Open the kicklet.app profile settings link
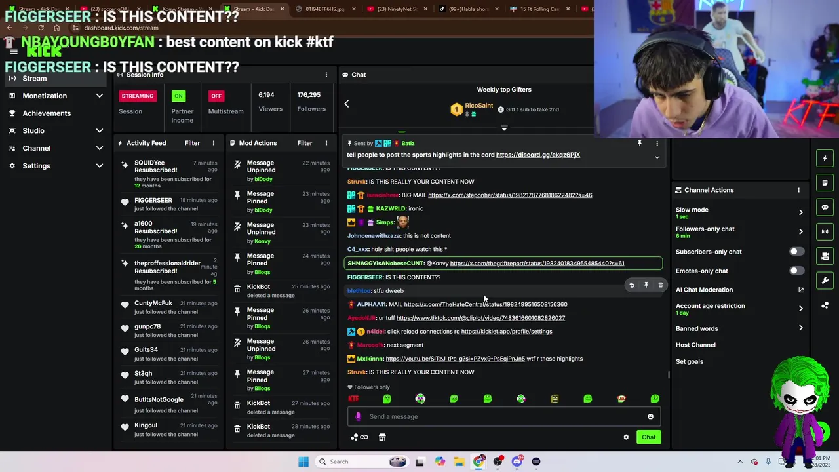Viewport: 839px width, 472px height. (507, 332)
